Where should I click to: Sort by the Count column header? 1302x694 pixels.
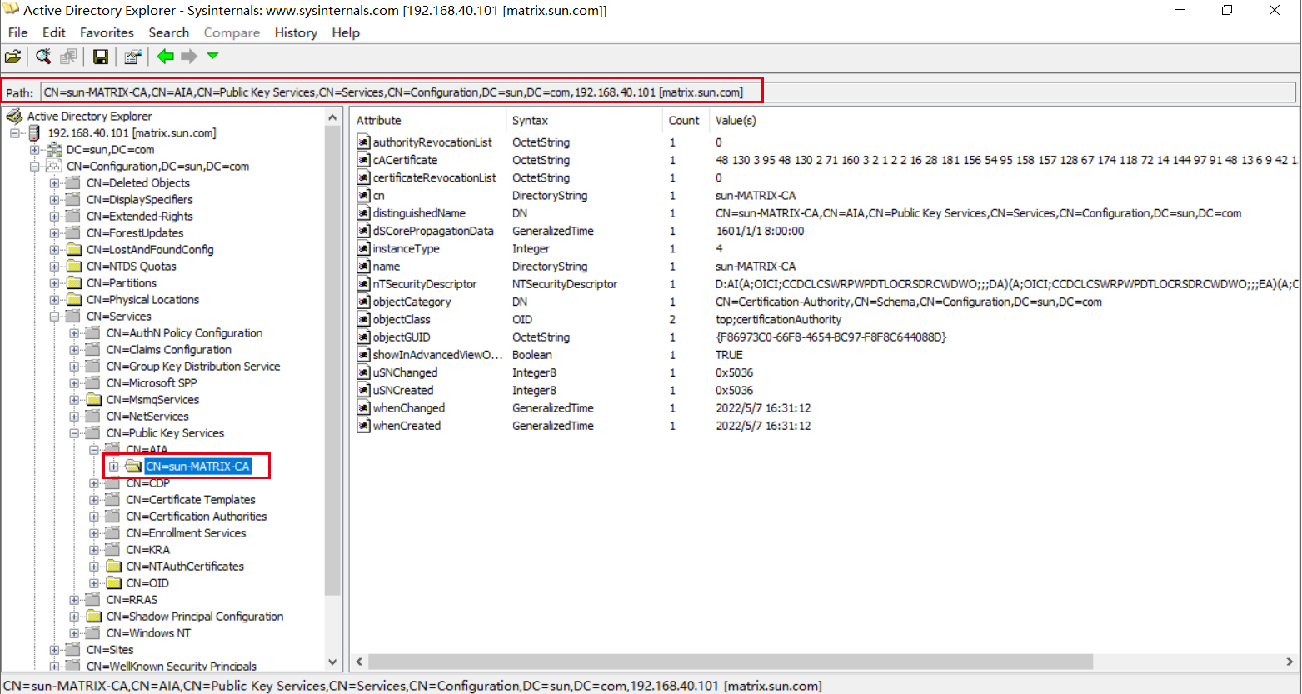686,121
